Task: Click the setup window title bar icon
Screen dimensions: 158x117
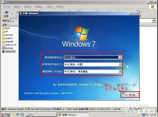Action: [20, 13]
